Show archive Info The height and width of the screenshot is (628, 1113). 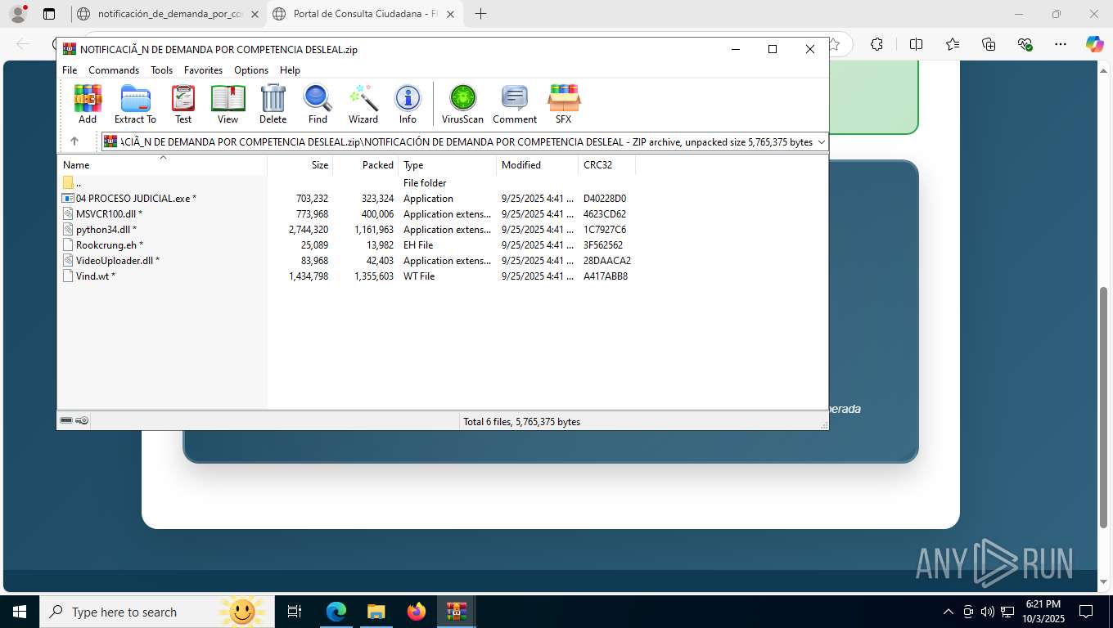pyautogui.click(x=408, y=105)
